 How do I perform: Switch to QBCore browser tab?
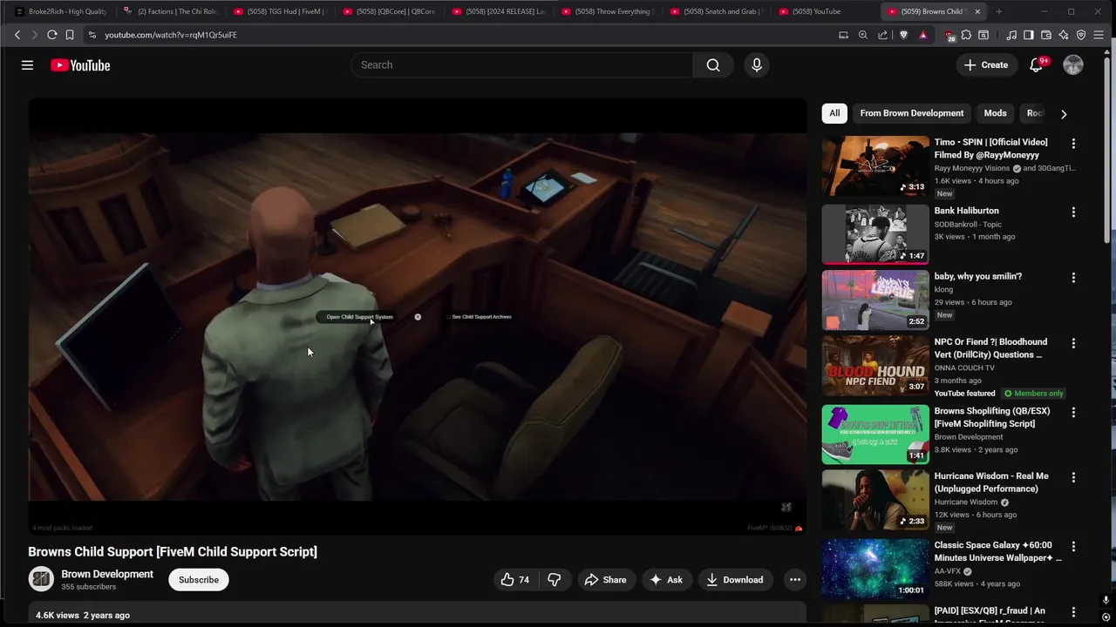389,11
